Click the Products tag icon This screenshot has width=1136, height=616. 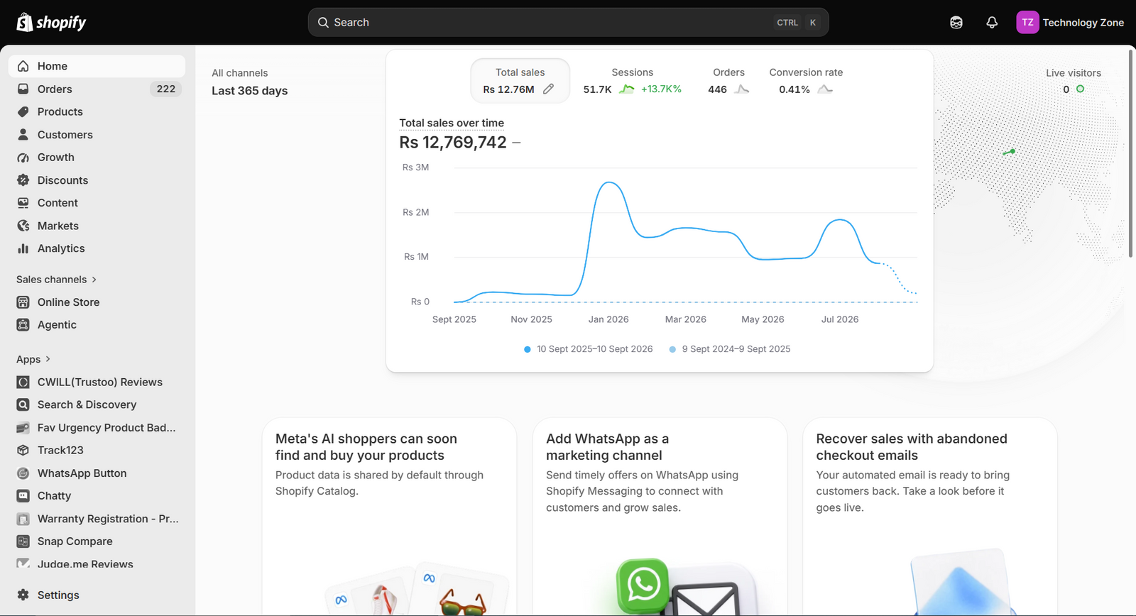(23, 111)
